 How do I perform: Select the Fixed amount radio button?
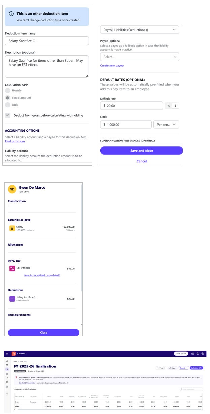click(x=8, y=98)
